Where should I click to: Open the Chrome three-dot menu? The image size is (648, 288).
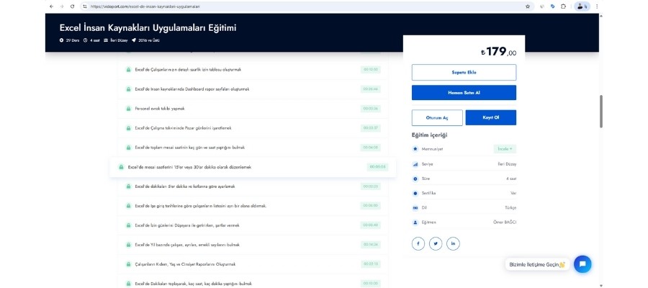coord(596,6)
